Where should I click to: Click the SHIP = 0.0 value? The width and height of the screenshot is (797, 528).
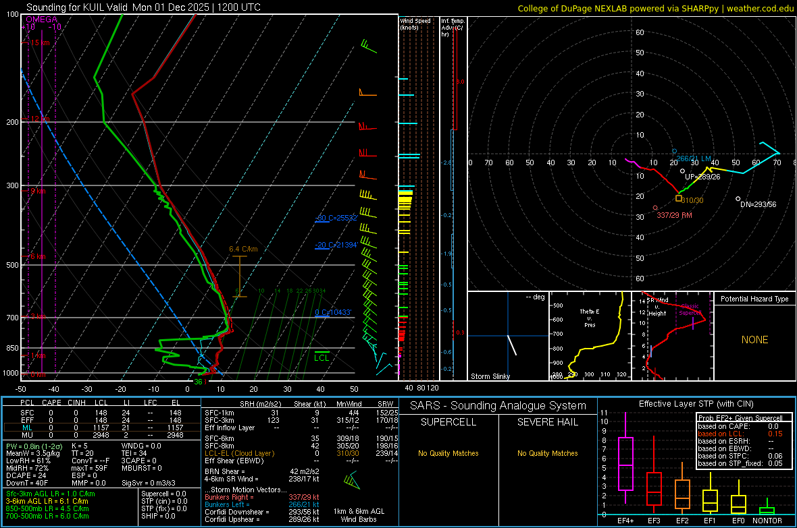158,516
